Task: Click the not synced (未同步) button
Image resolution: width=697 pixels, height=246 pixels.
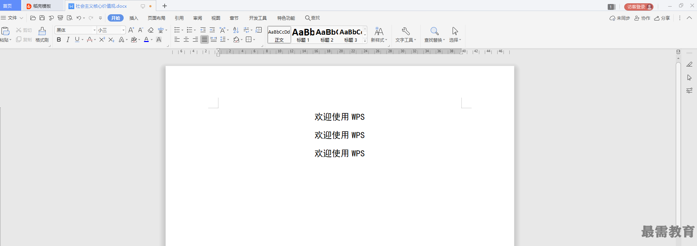Action: [620, 18]
